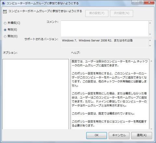This screenshot has width=156, height=143.
Task: Click the comment box scroll up arrow
Action: tap(150, 23)
